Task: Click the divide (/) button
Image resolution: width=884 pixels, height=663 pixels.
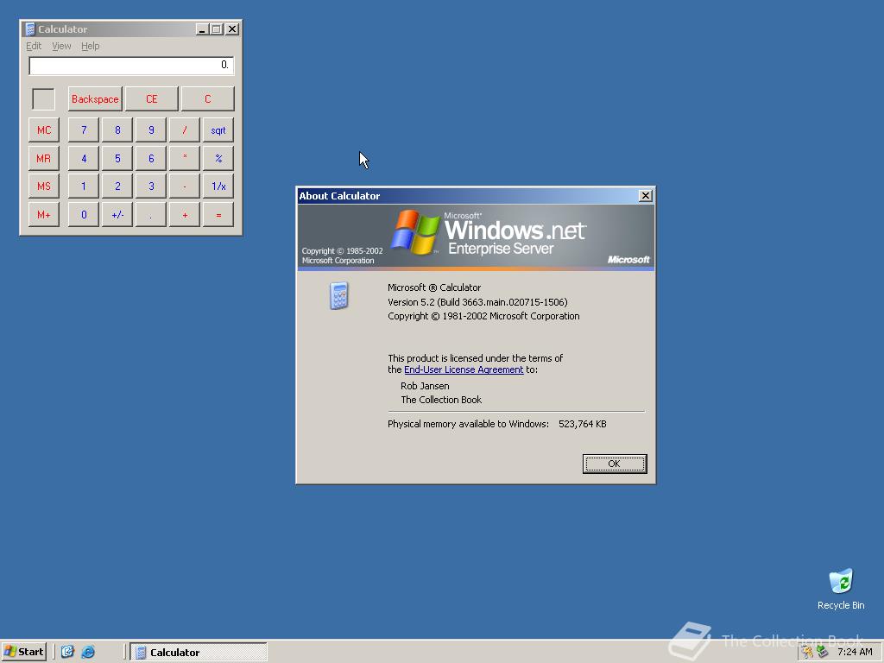Action: [x=185, y=130]
